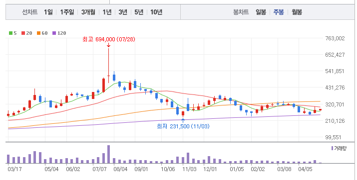Image resolution: width=357 pixels, height=180 pixels.
Task: Click the 07/07 date axis label
Action: coord(99,169)
